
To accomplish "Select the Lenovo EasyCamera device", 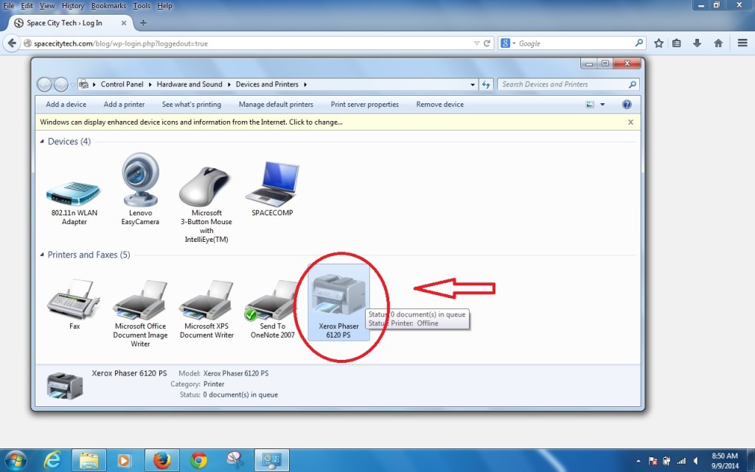I will (x=140, y=190).
